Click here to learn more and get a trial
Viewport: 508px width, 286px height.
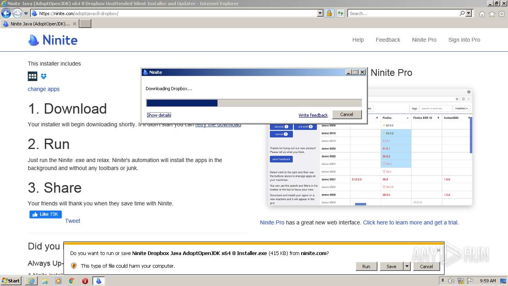(x=411, y=222)
